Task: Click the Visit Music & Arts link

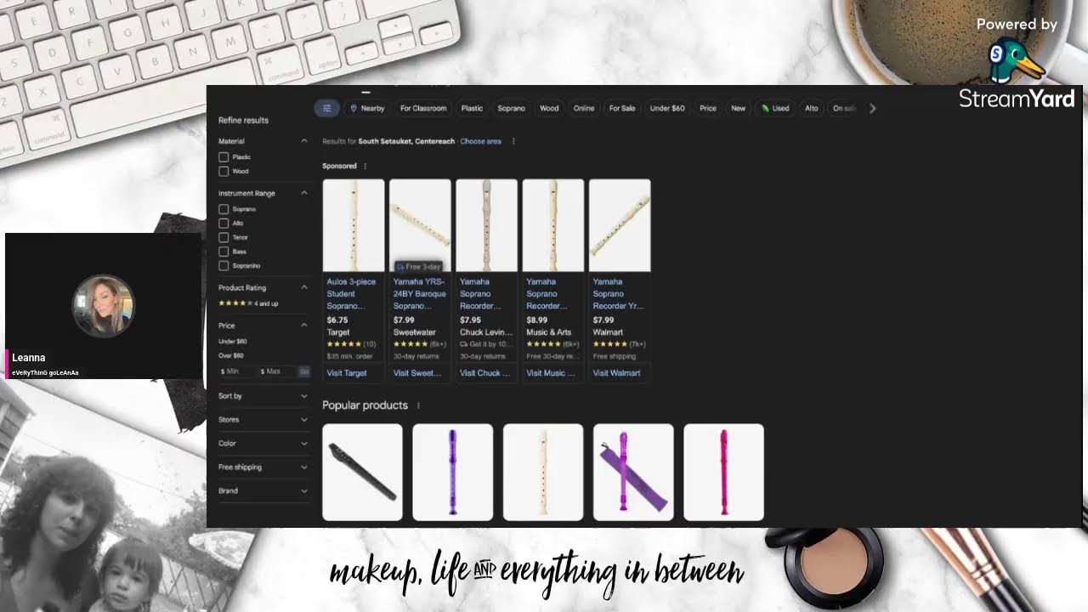Action: 551,373
